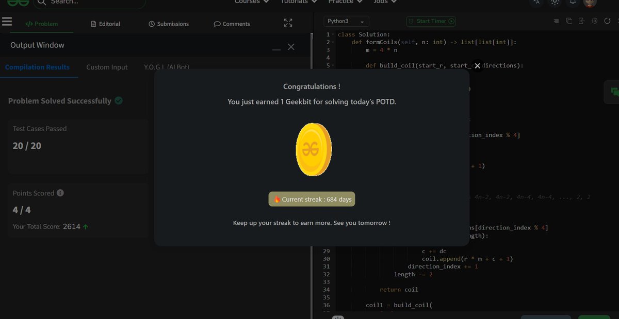Open the Submissions tab

(169, 24)
